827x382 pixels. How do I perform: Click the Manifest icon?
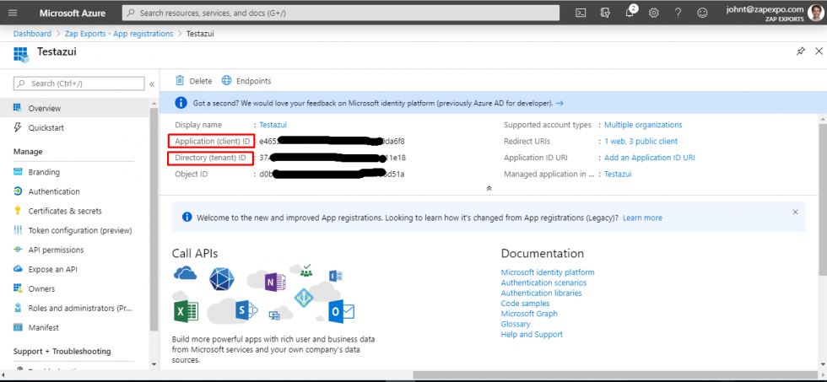[18, 327]
